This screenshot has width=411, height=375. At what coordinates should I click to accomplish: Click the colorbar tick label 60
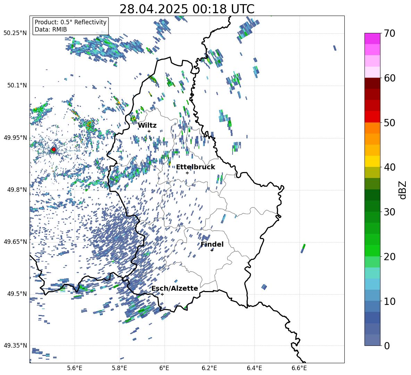[389, 78]
